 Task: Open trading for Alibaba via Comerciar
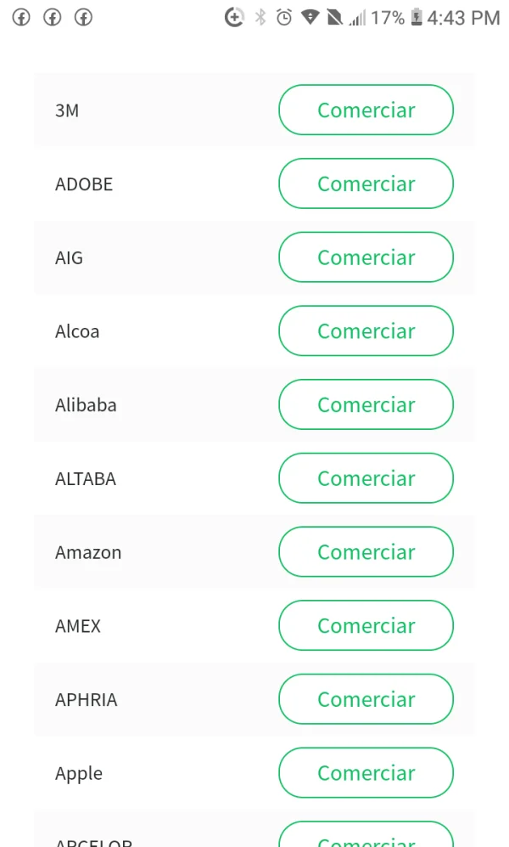click(366, 404)
